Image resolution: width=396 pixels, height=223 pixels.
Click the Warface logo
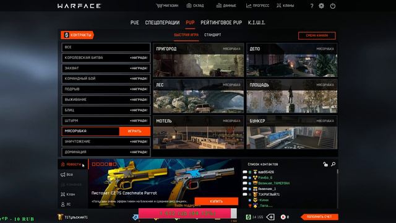pos(79,6)
